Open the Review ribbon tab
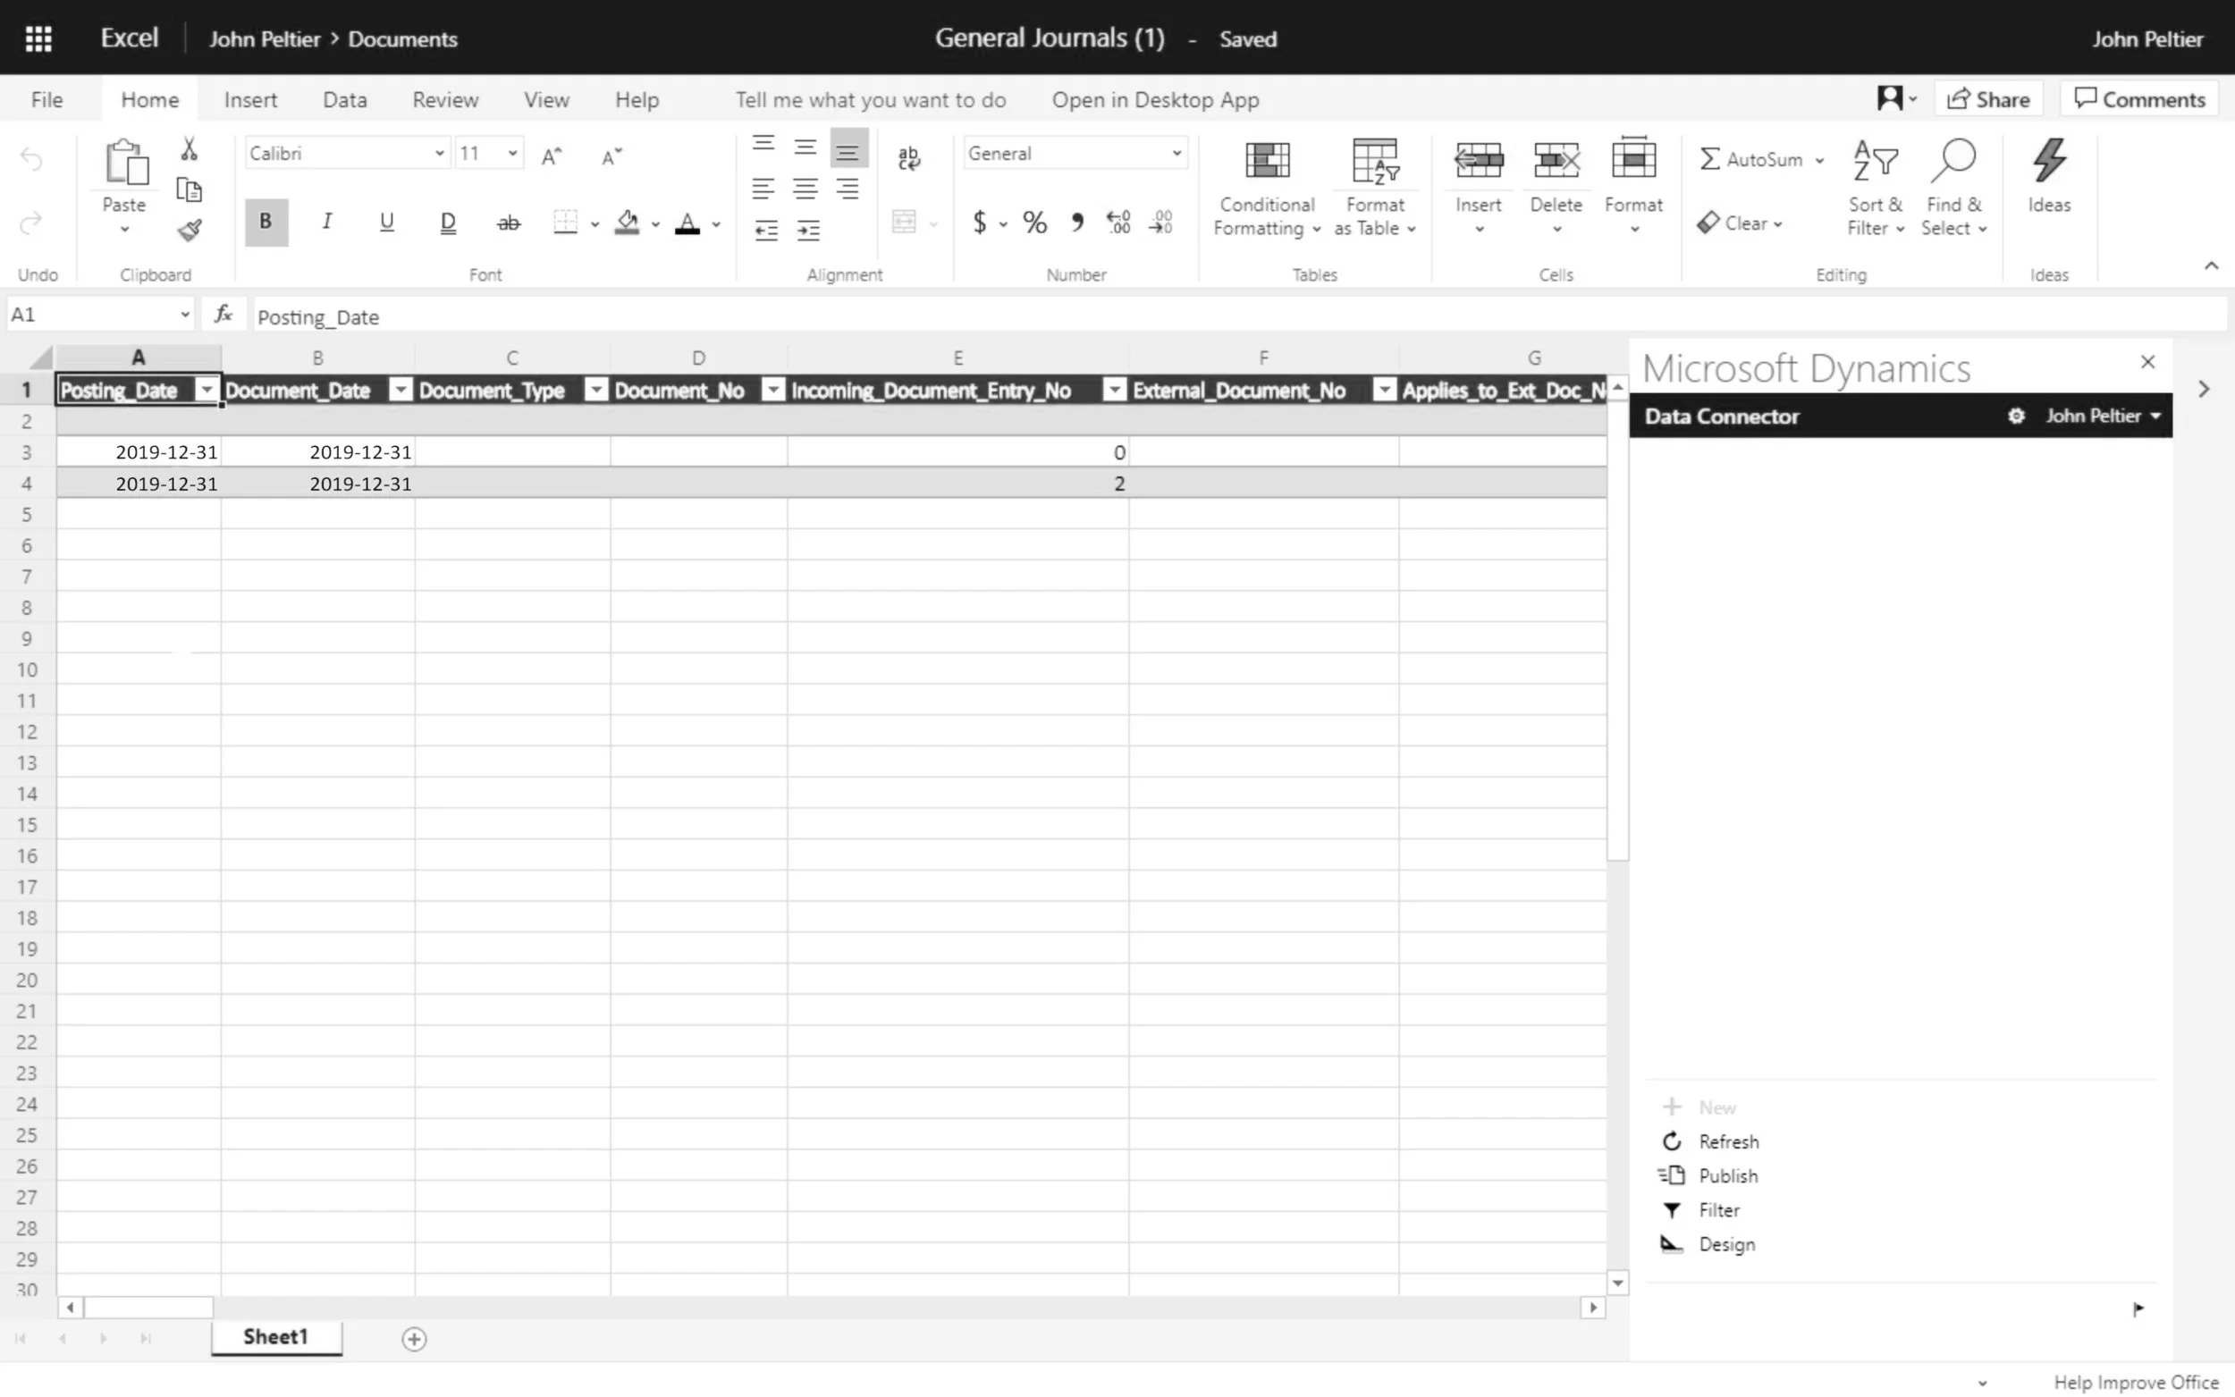Viewport: 2235px width, 1397px height. 446,99
